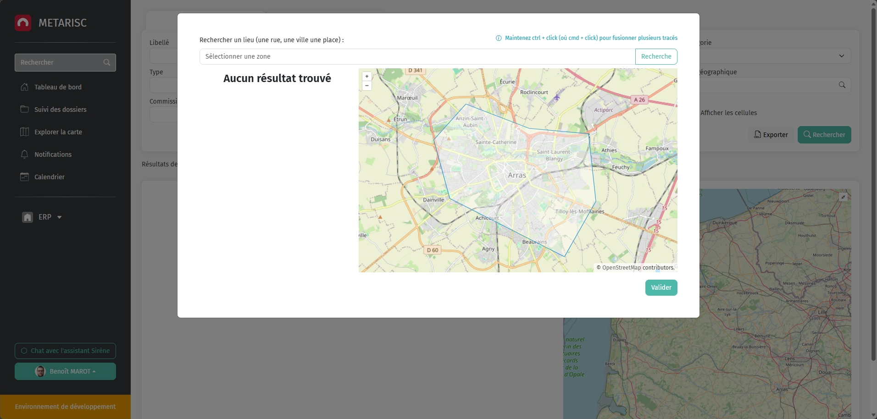Open the Tableau de bord section
The image size is (877, 419).
click(57, 87)
